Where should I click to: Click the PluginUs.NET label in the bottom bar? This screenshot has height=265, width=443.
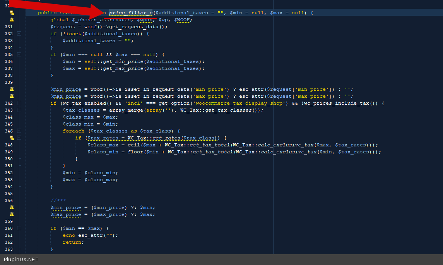pos(21,260)
